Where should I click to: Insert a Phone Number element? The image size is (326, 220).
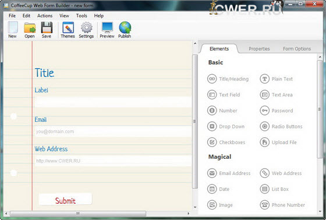pos(282,205)
